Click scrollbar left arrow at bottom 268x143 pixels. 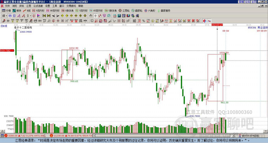pyautogui.click(x=94, y=136)
